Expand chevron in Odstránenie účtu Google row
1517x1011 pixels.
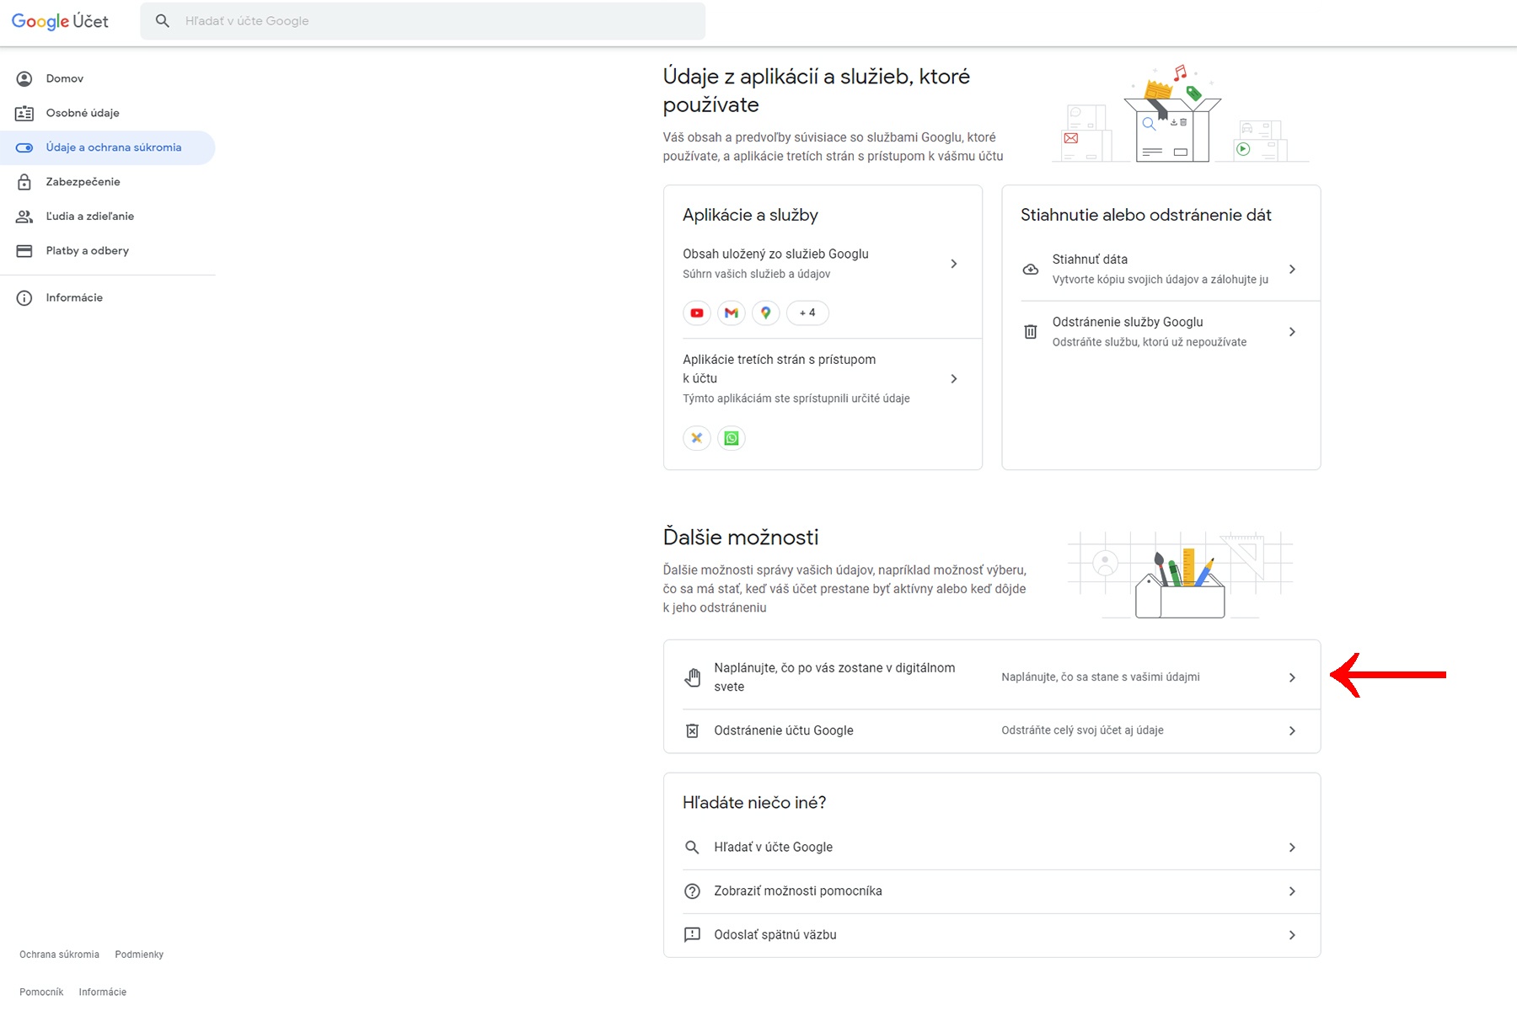point(1292,730)
